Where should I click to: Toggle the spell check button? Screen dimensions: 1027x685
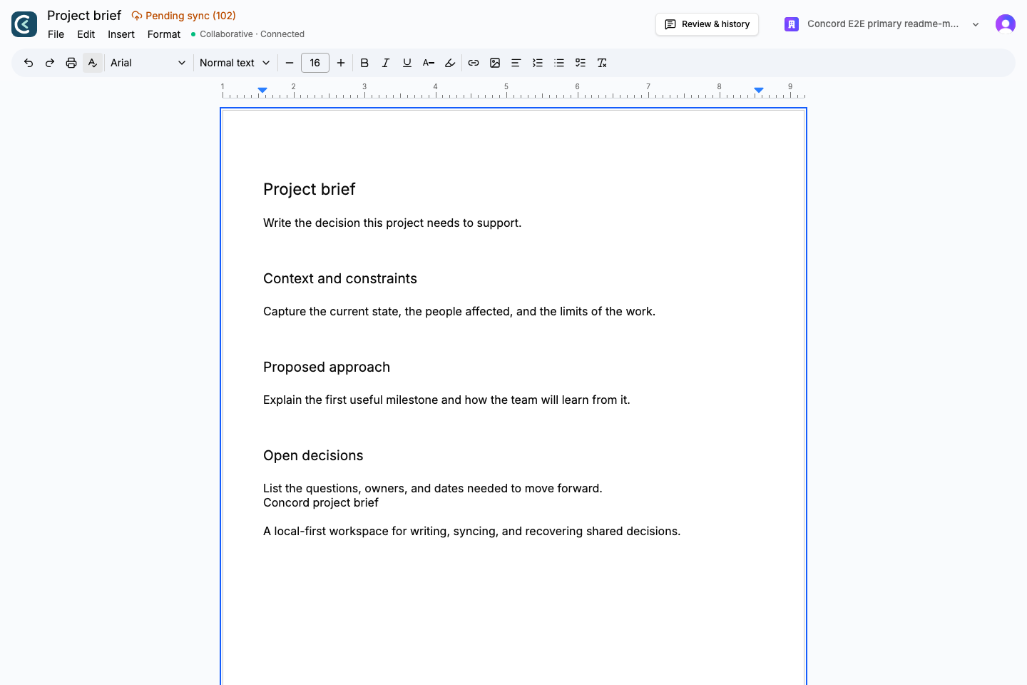point(93,63)
